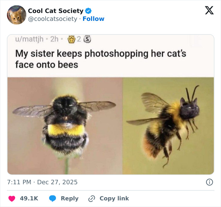Open the 7:11 PM Dec 27 timestamp
The height and width of the screenshot is (207, 221).
pos(42,182)
